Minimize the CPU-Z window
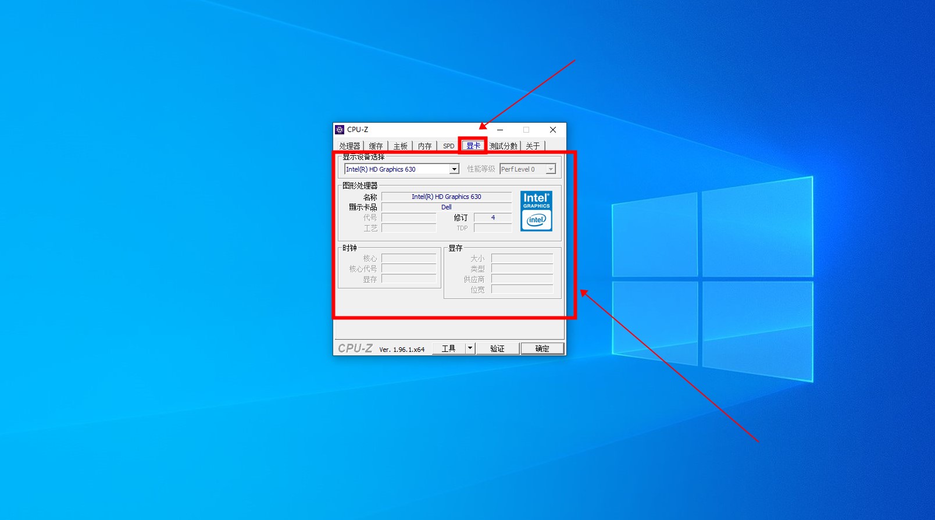This screenshot has width=935, height=520. tap(500, 130)
